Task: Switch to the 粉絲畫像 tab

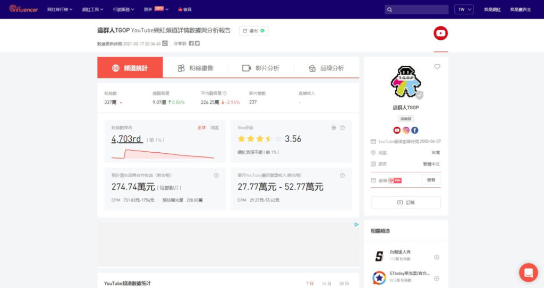Action: (x=195, y=68)
